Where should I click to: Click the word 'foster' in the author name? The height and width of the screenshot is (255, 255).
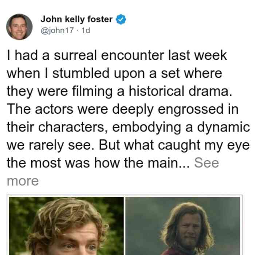tap(100, 19)
